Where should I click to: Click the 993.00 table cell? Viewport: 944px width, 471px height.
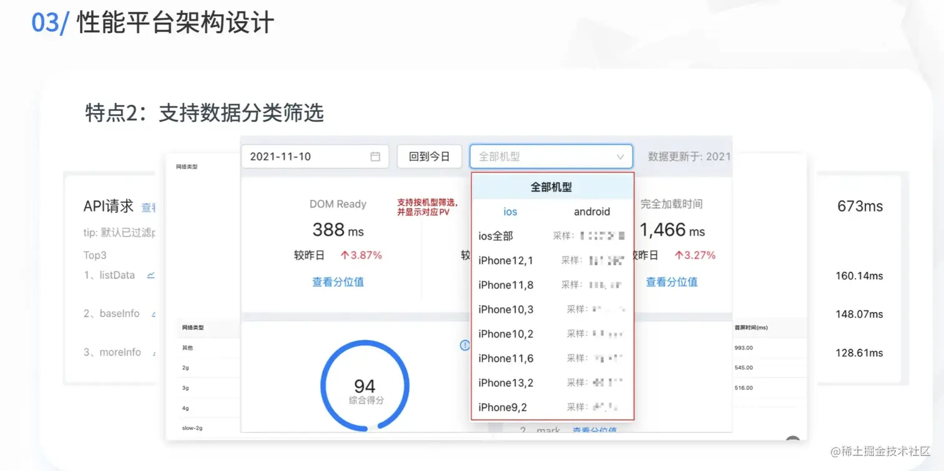coord(744,347)
